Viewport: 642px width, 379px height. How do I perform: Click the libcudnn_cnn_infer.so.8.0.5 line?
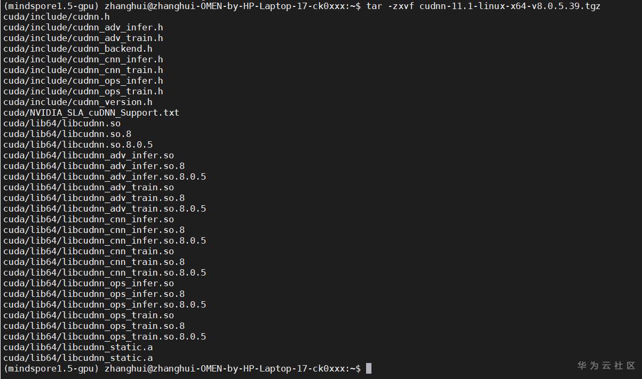[x=105, y=240]
